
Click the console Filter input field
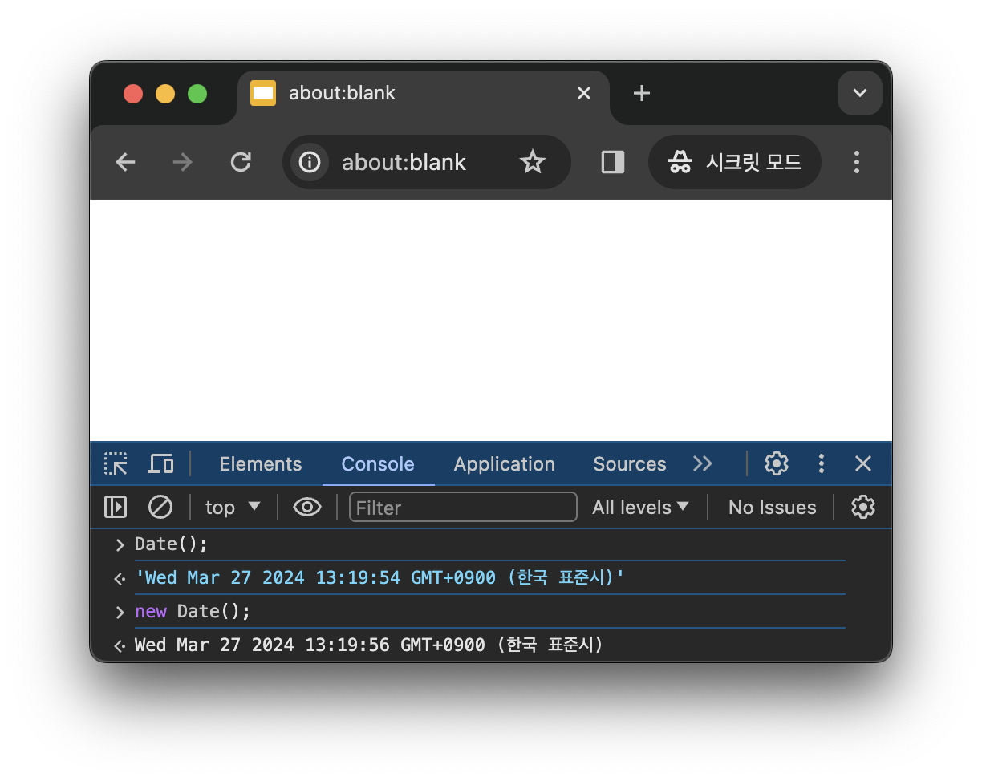coord(463,507)
